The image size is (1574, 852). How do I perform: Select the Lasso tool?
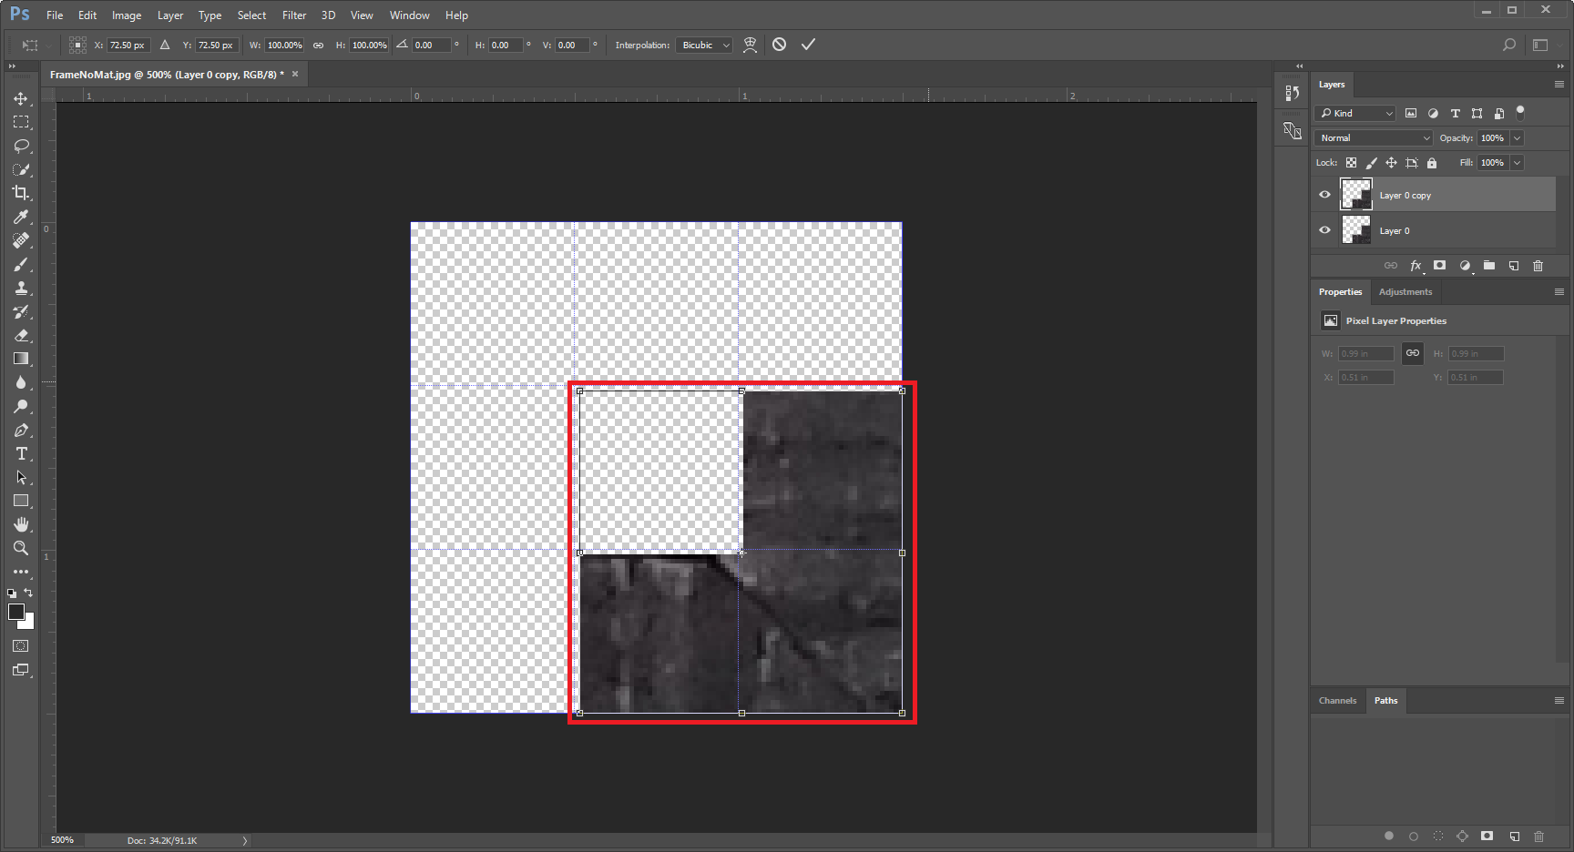click(21, 146)
